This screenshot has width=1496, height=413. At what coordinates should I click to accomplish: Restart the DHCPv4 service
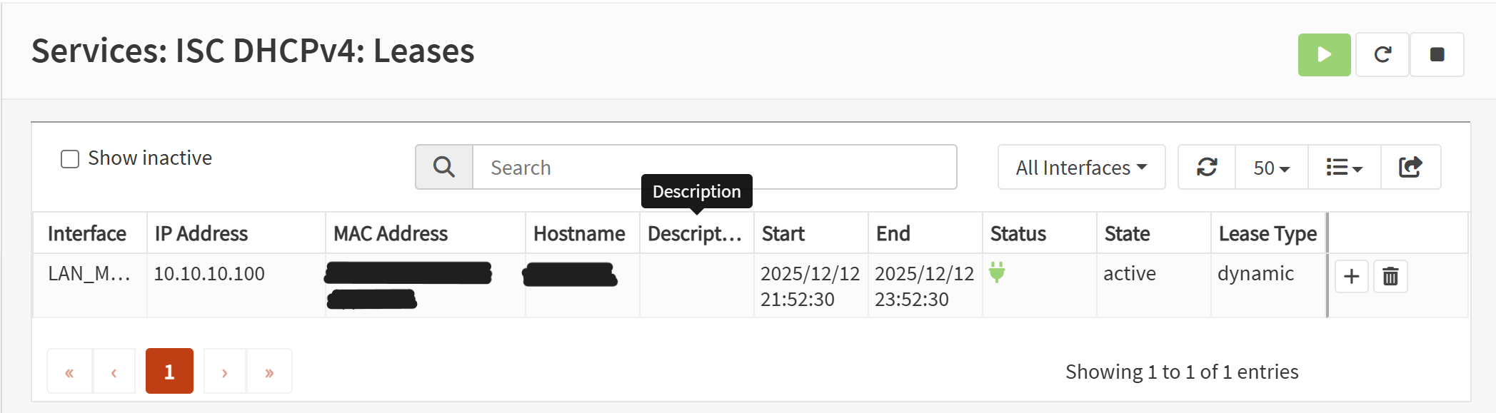[x=1382, y=55]
